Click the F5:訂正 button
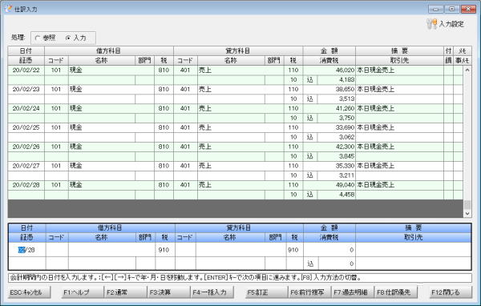The width and height of the screenshot is (481, 306). pyautogui.click(x=267, y=292)
